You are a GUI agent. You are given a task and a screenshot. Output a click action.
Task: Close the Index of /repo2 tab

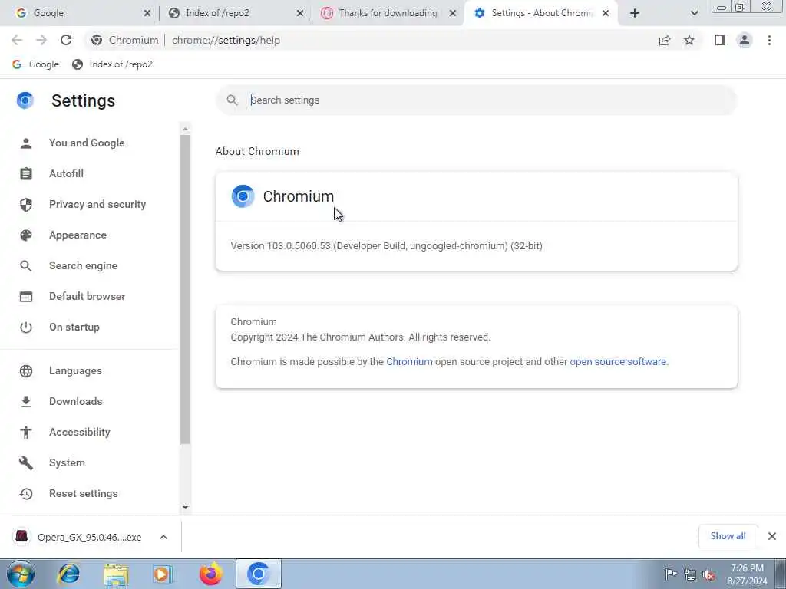pyautogui.click(x=300, y=13)
